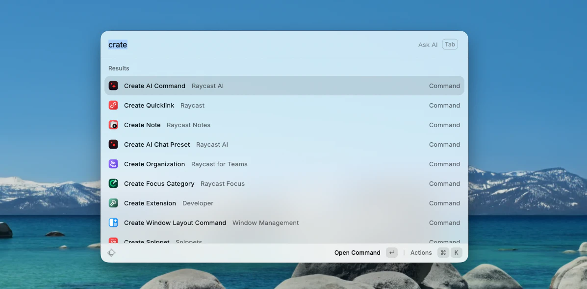587x289 pixels.
Task: Click "Raycast for Teams" subtitle text
Action: pyautogui.click(x=219, y=164)
